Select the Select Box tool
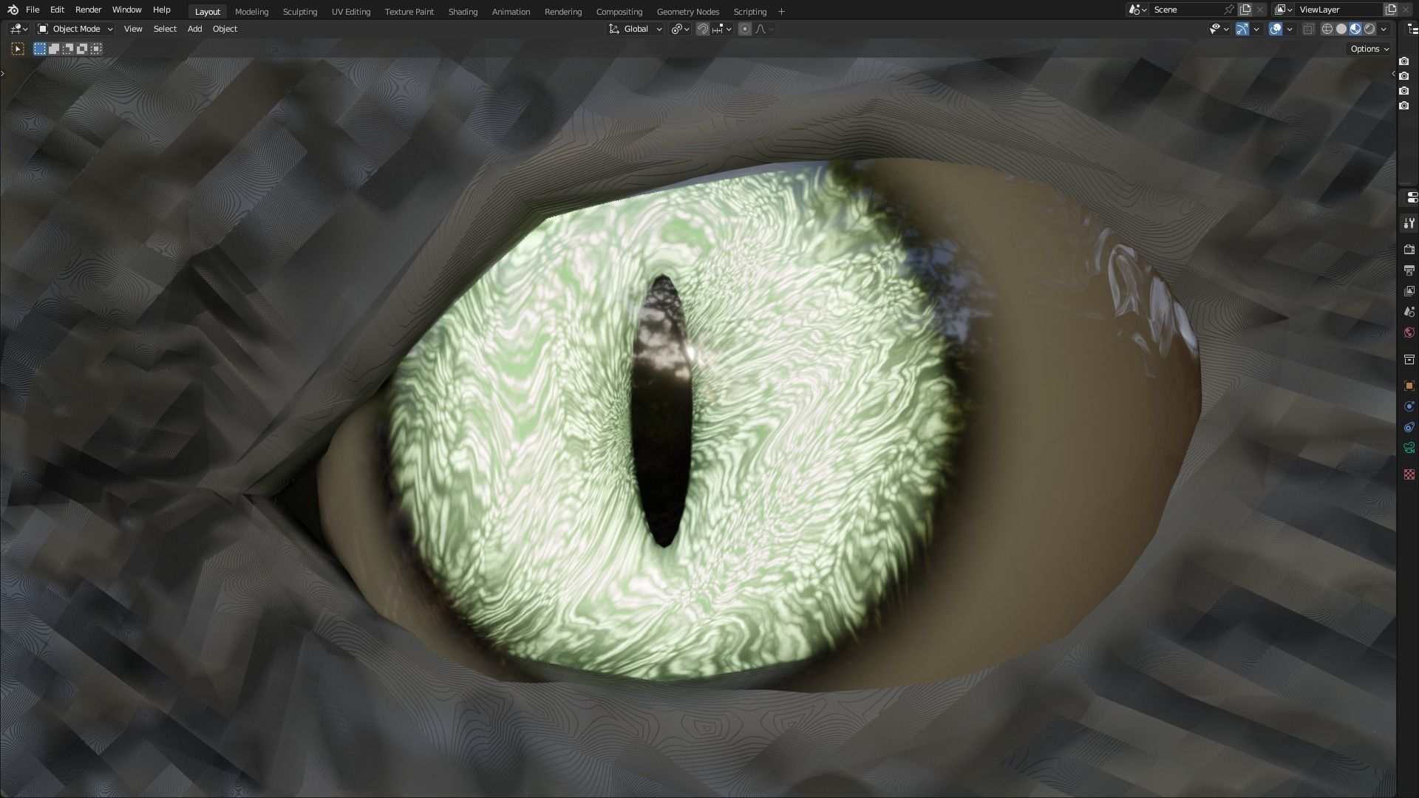Image resolution: width=1419 pixels, height=798 pixels. 18,49
